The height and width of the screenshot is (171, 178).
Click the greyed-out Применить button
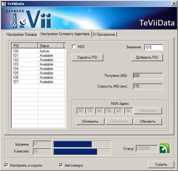pyautogui.click(x=119, y=121)
